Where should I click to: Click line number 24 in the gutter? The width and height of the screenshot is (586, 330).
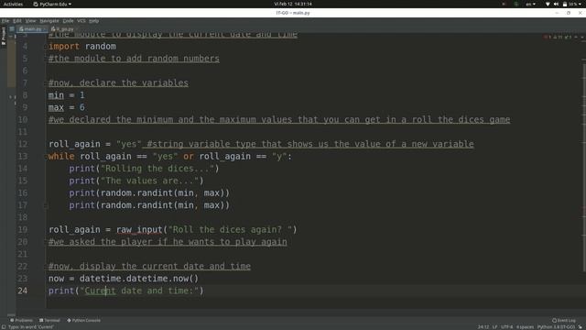(22, 291)
